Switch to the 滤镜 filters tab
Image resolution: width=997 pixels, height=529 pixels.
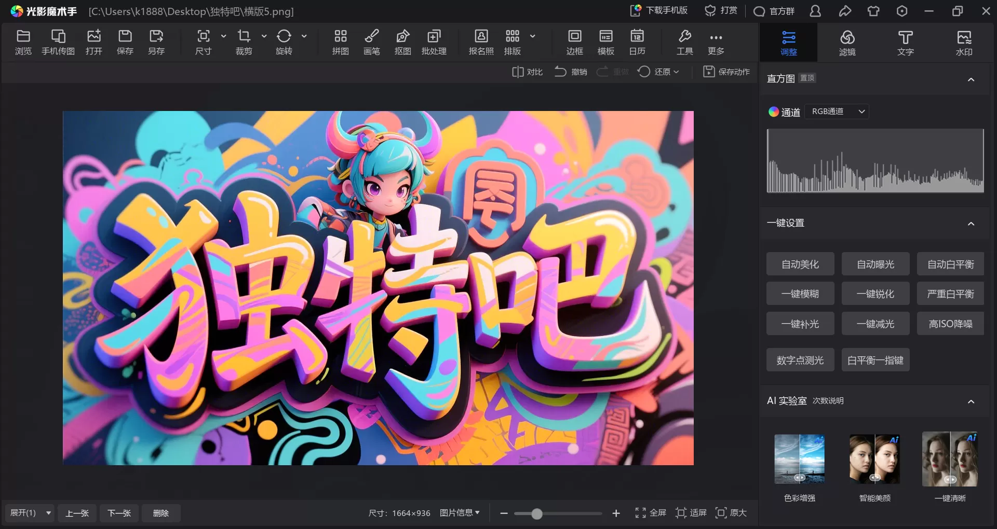(x=847, y=42)
